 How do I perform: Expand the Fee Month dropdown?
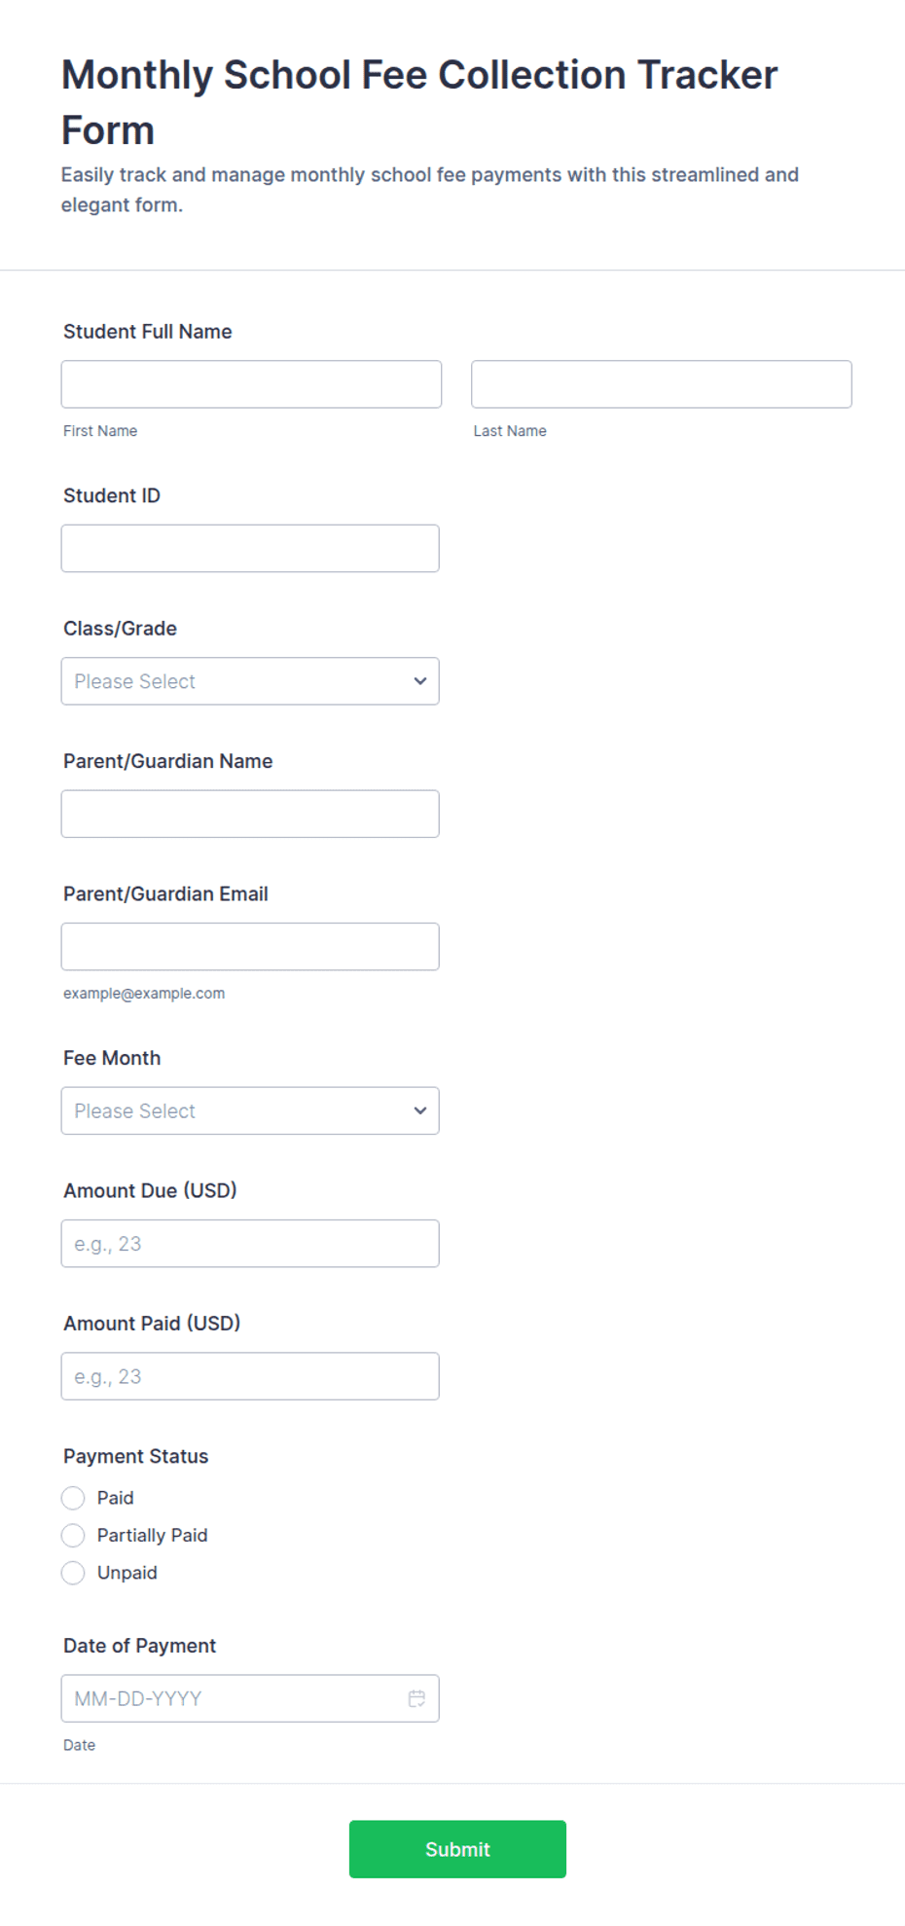click(250, 1110)
